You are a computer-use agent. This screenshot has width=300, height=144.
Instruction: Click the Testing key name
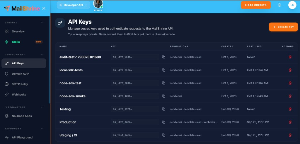tap(65, 109)
